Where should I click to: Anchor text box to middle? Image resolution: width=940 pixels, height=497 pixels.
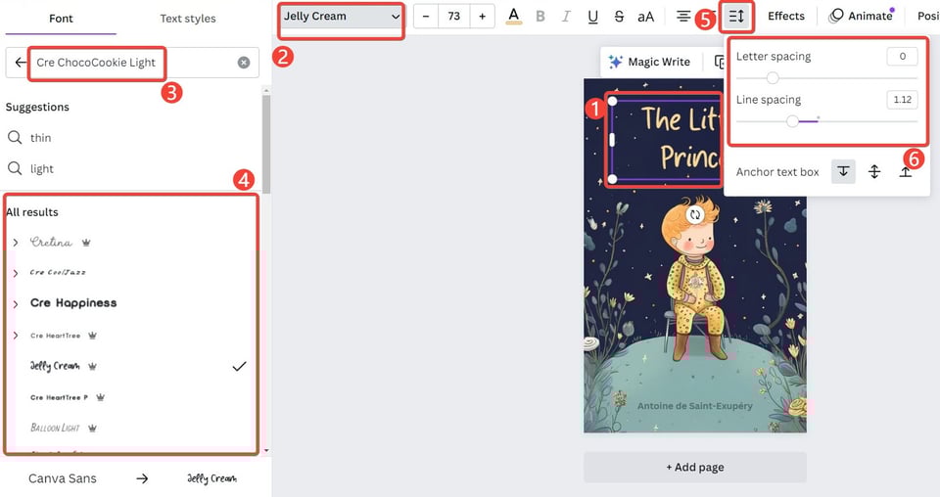coord(874,172)
